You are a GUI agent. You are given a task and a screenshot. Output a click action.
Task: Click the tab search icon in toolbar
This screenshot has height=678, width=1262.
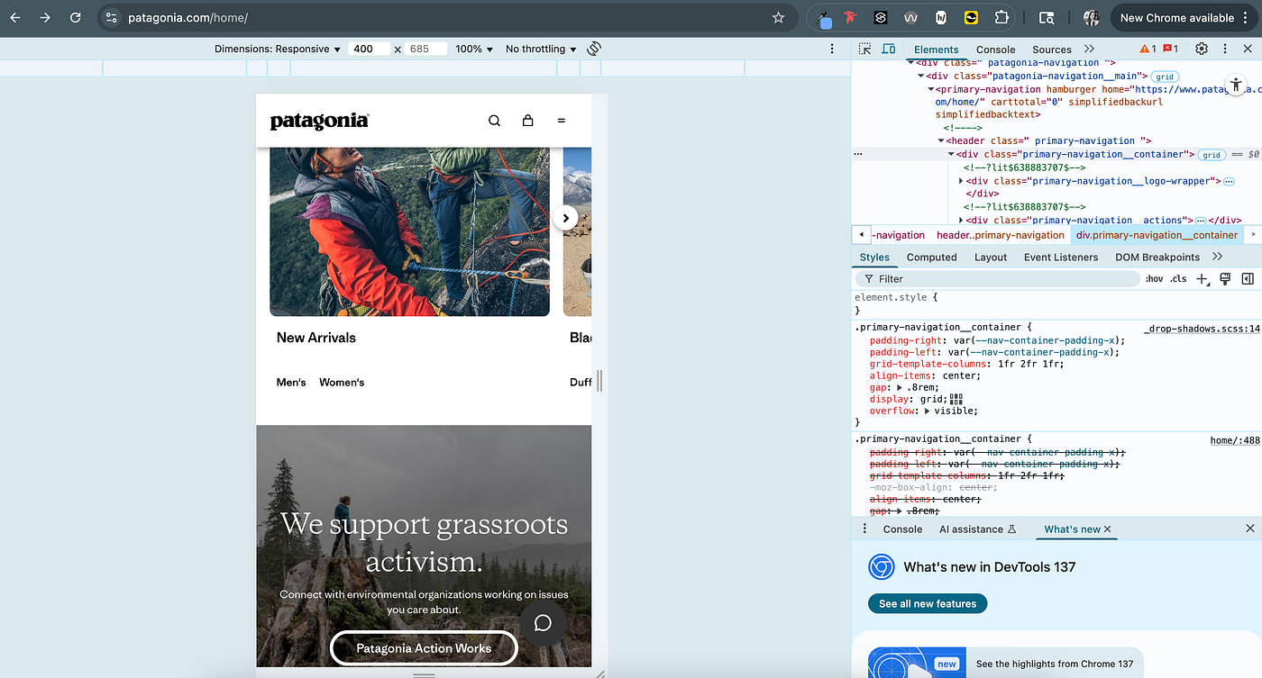point(1047,17)
